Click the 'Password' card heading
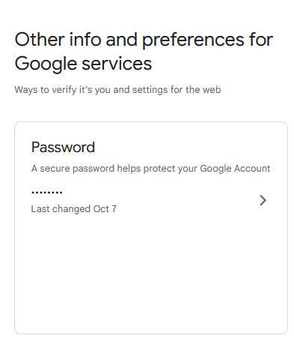This screenshot has width=294, height=347. point(63,147)
